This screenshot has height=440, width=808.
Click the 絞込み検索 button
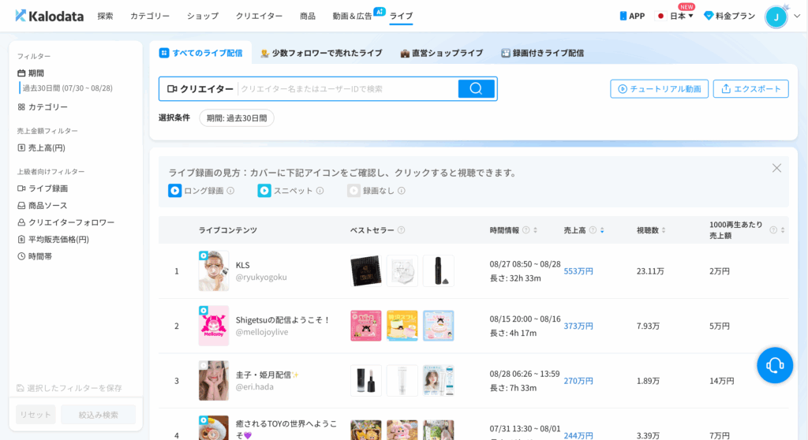pyautogui.click(x=98, y=414)
